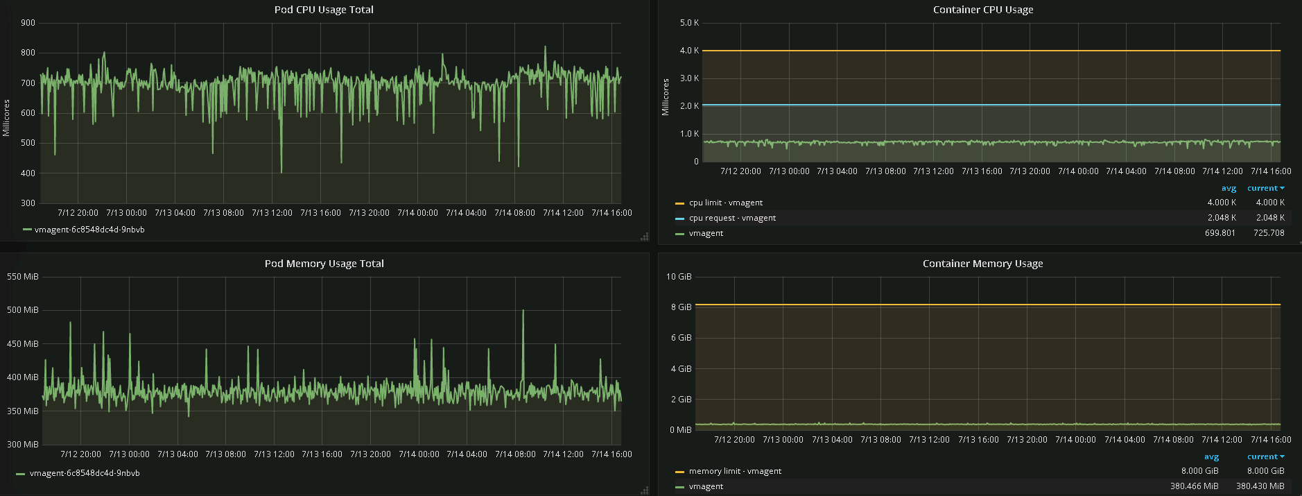Click the green color line beside vmagent in Container CPU legend
Screen dimensions: 1302x496
(x=679, y=234)
